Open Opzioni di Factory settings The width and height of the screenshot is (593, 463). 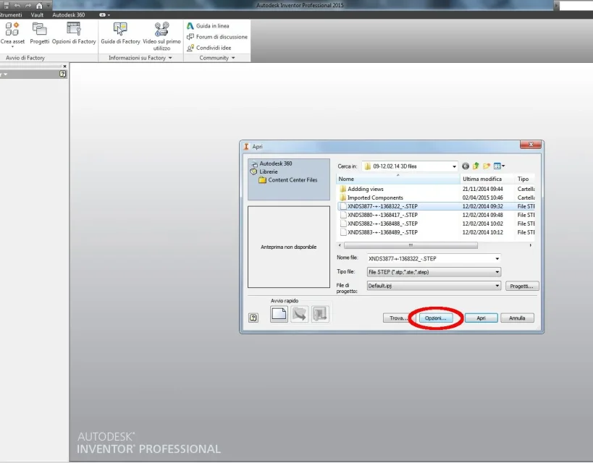pos(74,33)
